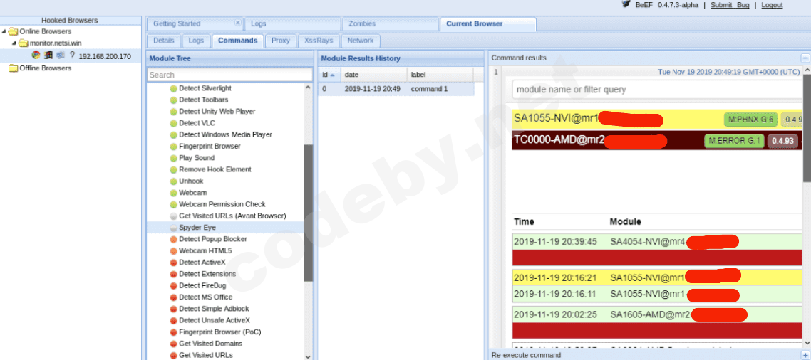Expand the Re-execute command panel with plus button
Screen dimensions: 811x360
tap(805, 355)
